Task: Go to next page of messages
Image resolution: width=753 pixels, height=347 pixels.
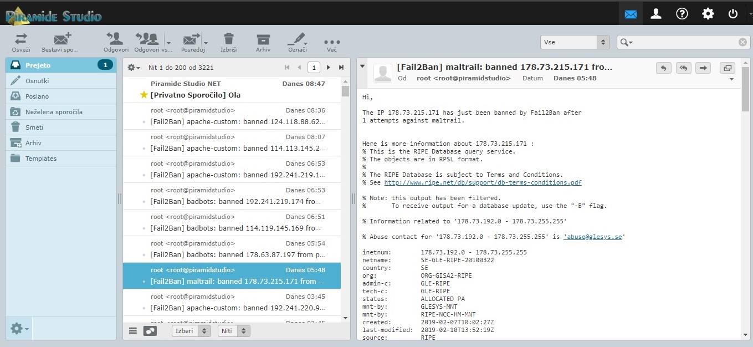Action: (329, 68)
